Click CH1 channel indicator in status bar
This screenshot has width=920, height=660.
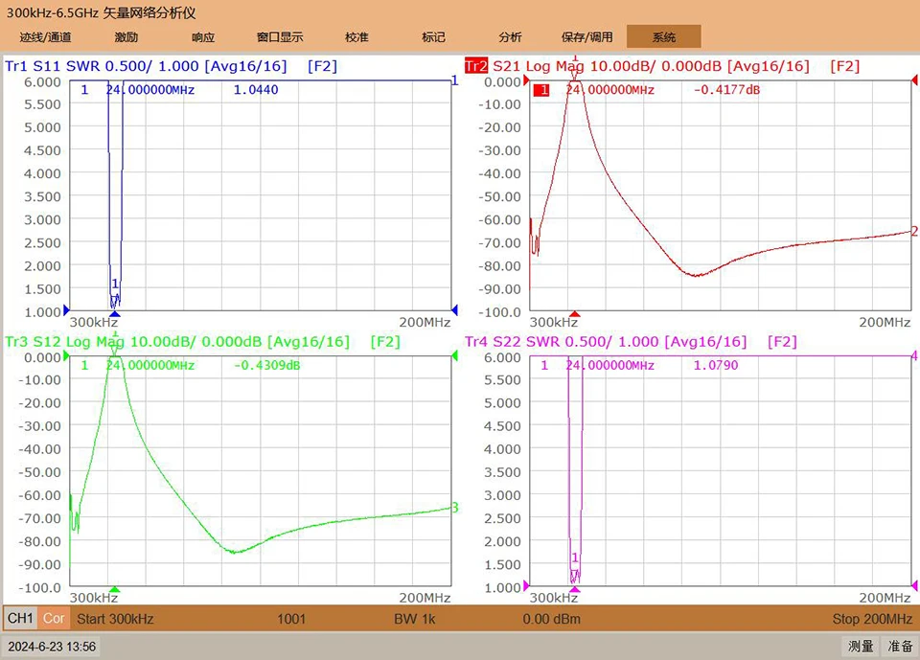tap(20, 619)
